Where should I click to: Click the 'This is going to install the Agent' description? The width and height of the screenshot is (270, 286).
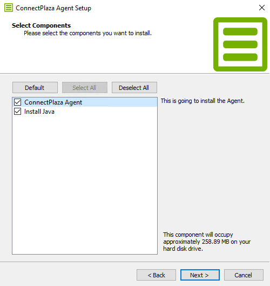(202, 101)
